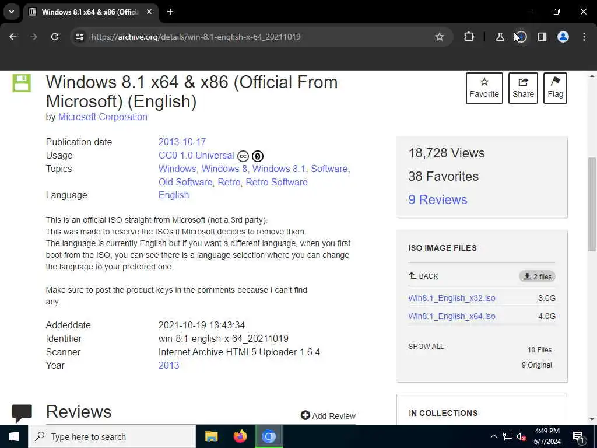Click the Creative Commons CC icon
Viewport: 597px width, 448px height.
[243, 156]
